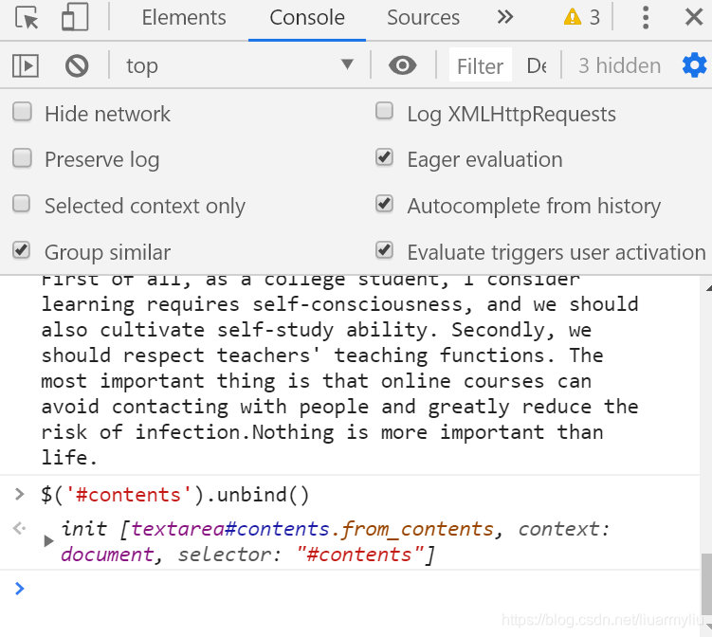Clear console with the ban icon
712x637 pixels.
[77, 65]
